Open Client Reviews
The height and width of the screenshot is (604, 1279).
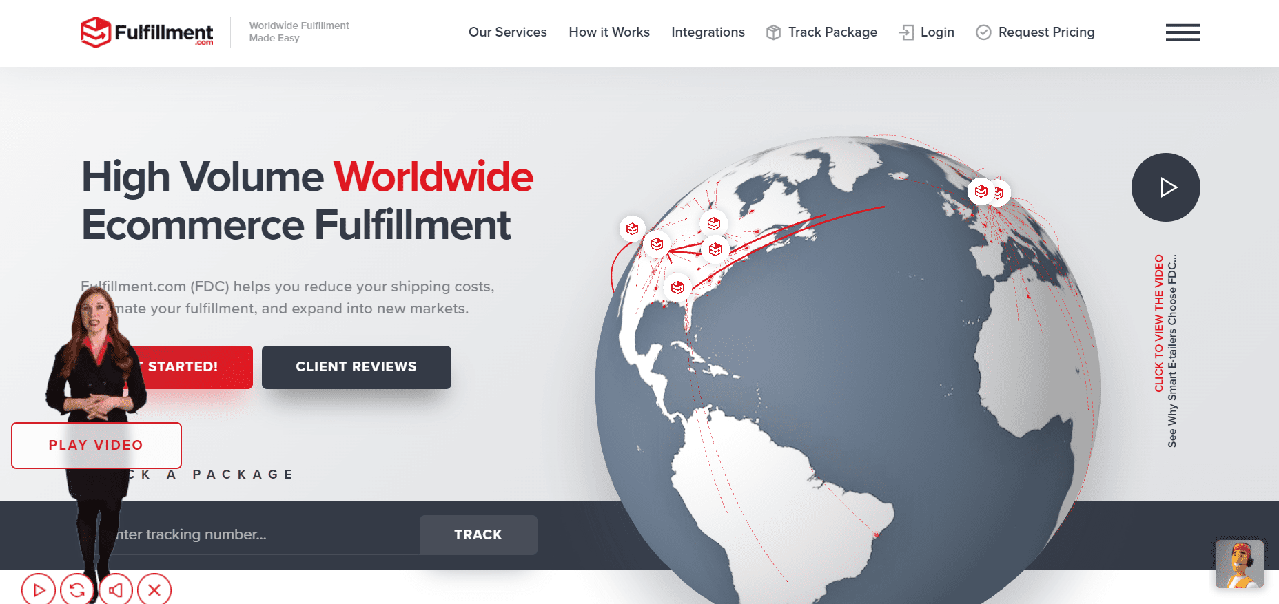click(356, 367)
